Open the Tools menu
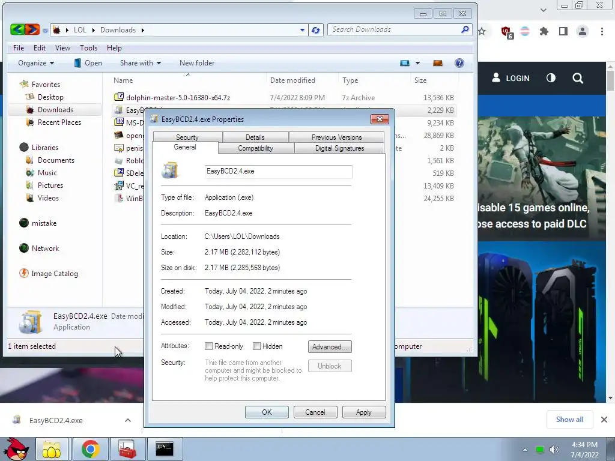 click(x=88, y=48)
